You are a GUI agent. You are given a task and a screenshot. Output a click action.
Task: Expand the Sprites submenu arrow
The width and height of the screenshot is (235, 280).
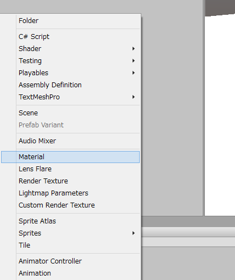134,233
